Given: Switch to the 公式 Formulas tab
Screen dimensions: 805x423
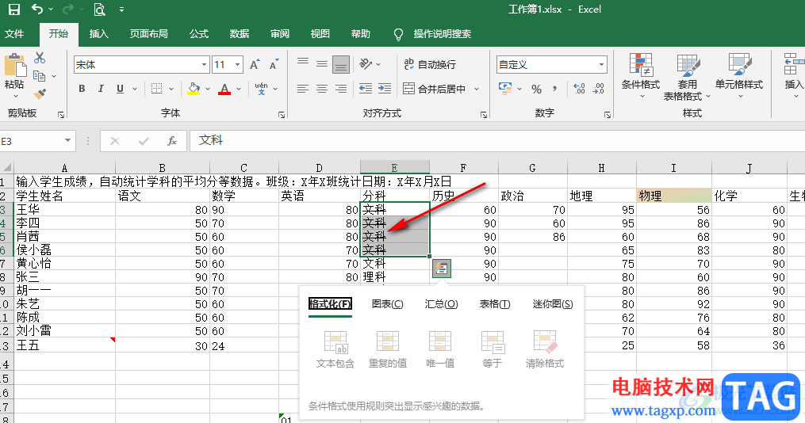Looking at the screenshot, I should [x=199, y=34].
